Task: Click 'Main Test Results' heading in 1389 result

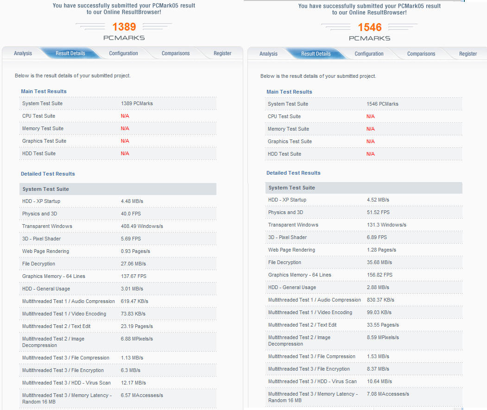Action: click(44, 91)
